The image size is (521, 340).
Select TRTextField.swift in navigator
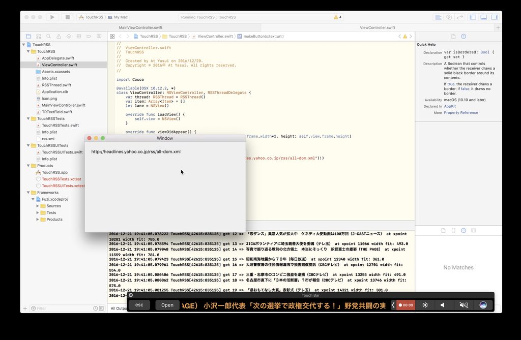(x=57, y=112)
